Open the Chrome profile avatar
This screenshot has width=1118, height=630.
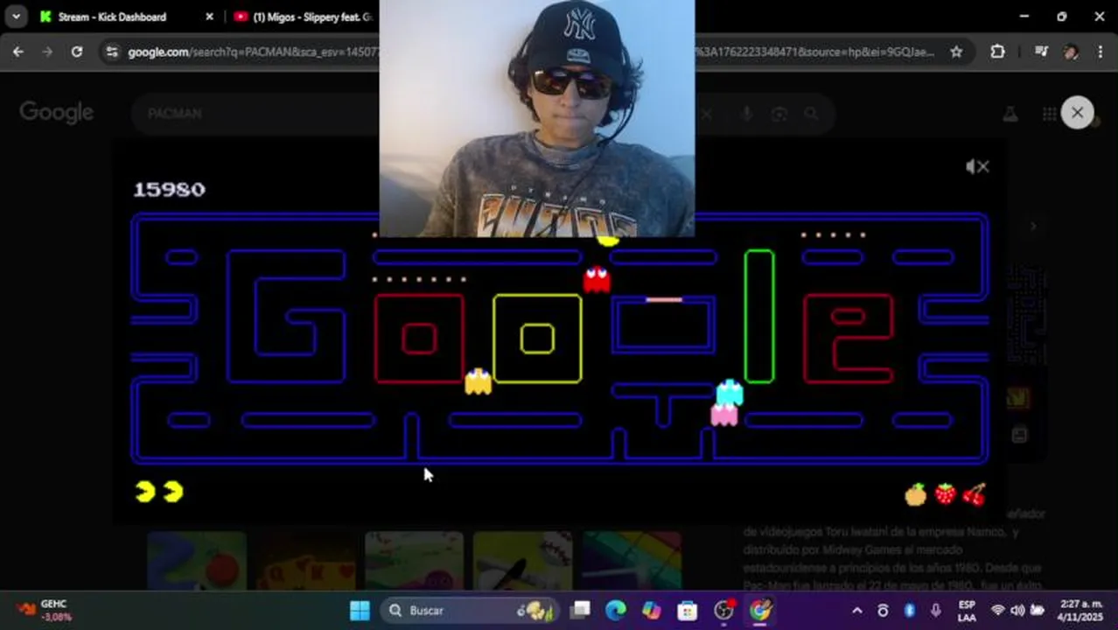tap(1071, 52)
